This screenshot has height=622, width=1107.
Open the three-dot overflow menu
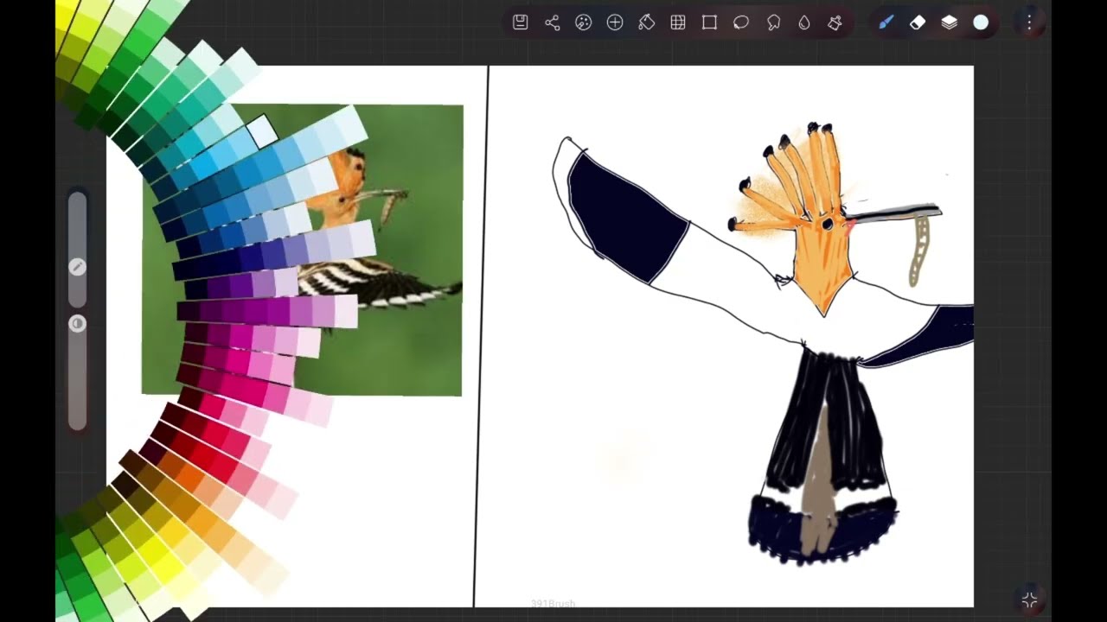(1029, 22)
